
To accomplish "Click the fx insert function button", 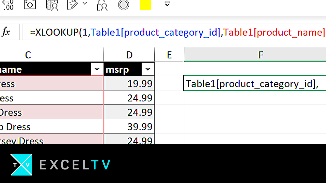I will 6,32.
